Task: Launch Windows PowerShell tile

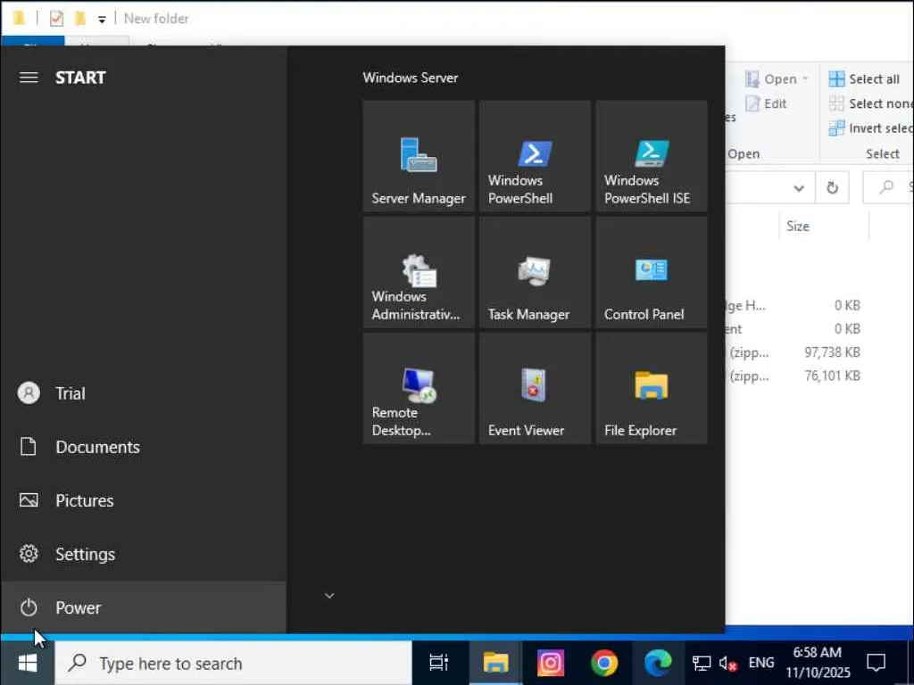Action: (535, 156)
